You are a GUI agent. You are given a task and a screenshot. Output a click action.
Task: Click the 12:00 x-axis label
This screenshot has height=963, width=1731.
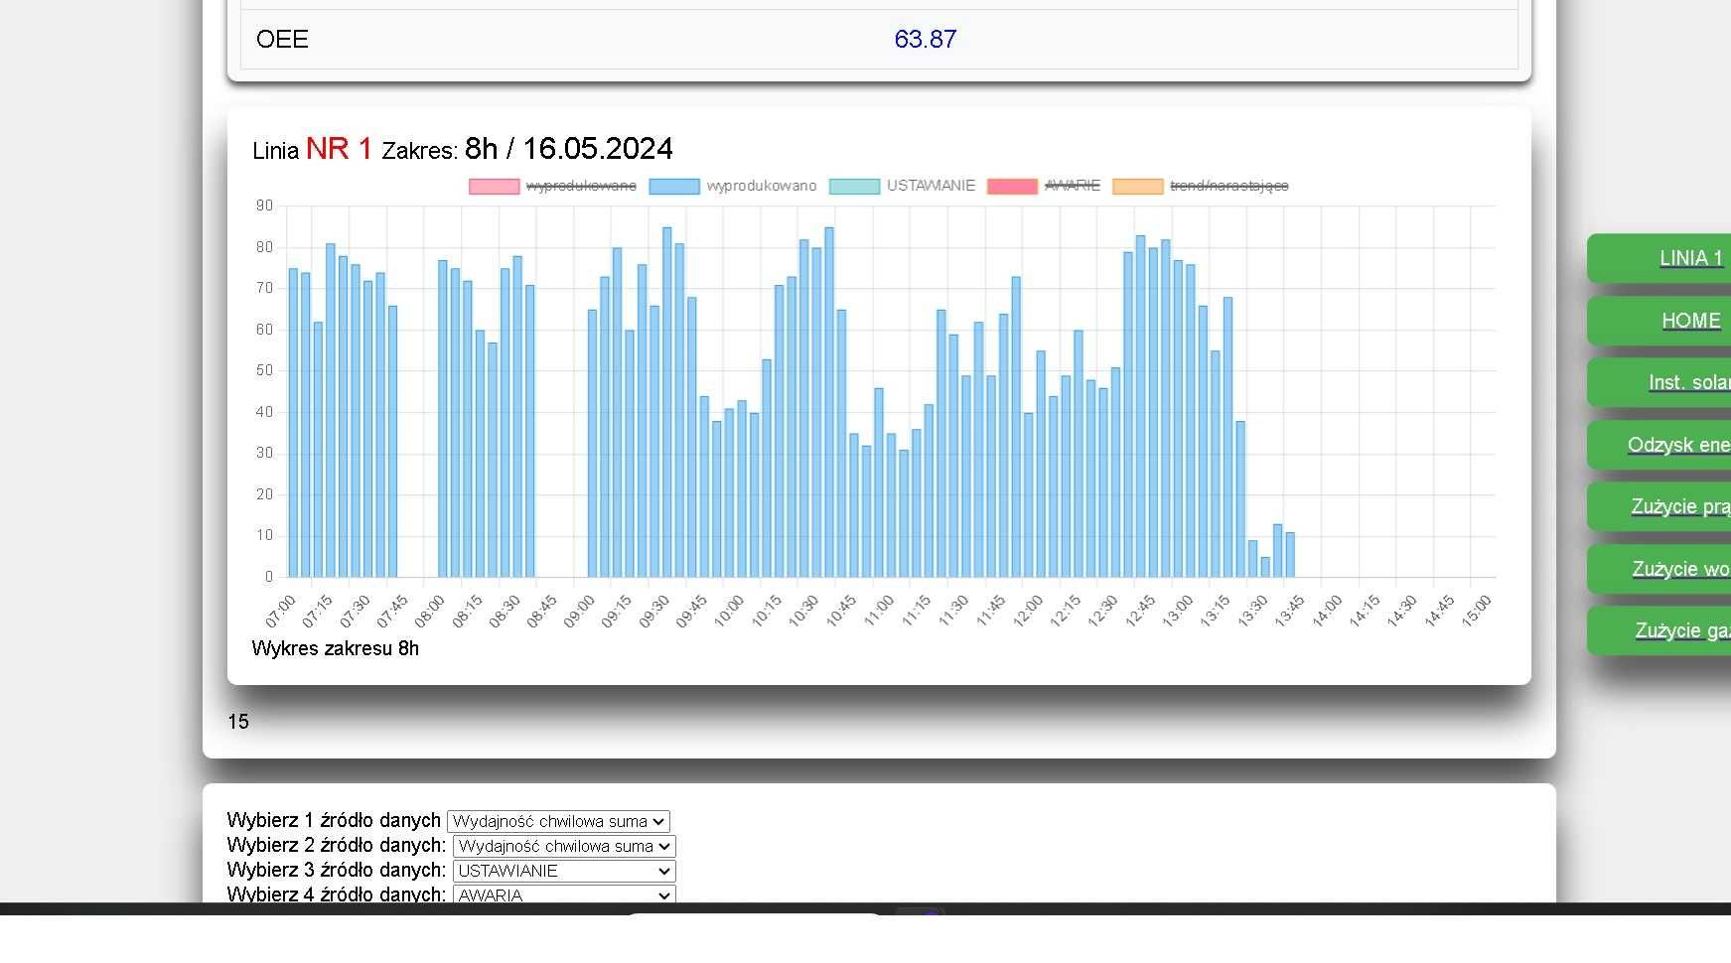tap(1028, 612)
